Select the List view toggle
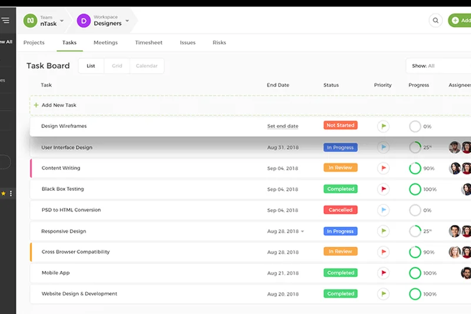471x314 pixels. tap(91, 66)
